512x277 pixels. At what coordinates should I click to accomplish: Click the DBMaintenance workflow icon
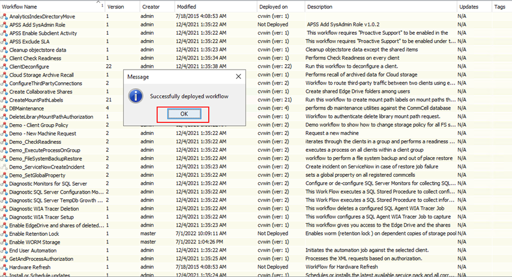[x=5, y=109]
